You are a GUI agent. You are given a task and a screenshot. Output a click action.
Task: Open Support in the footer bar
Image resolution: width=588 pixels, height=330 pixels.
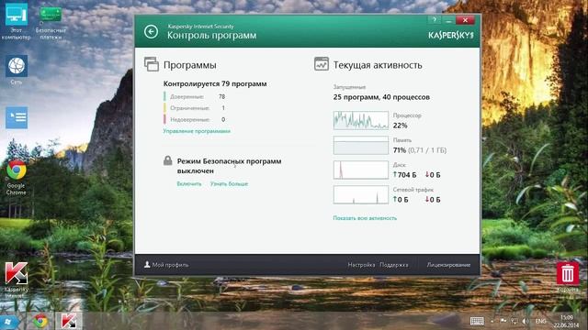click(394, 265)
